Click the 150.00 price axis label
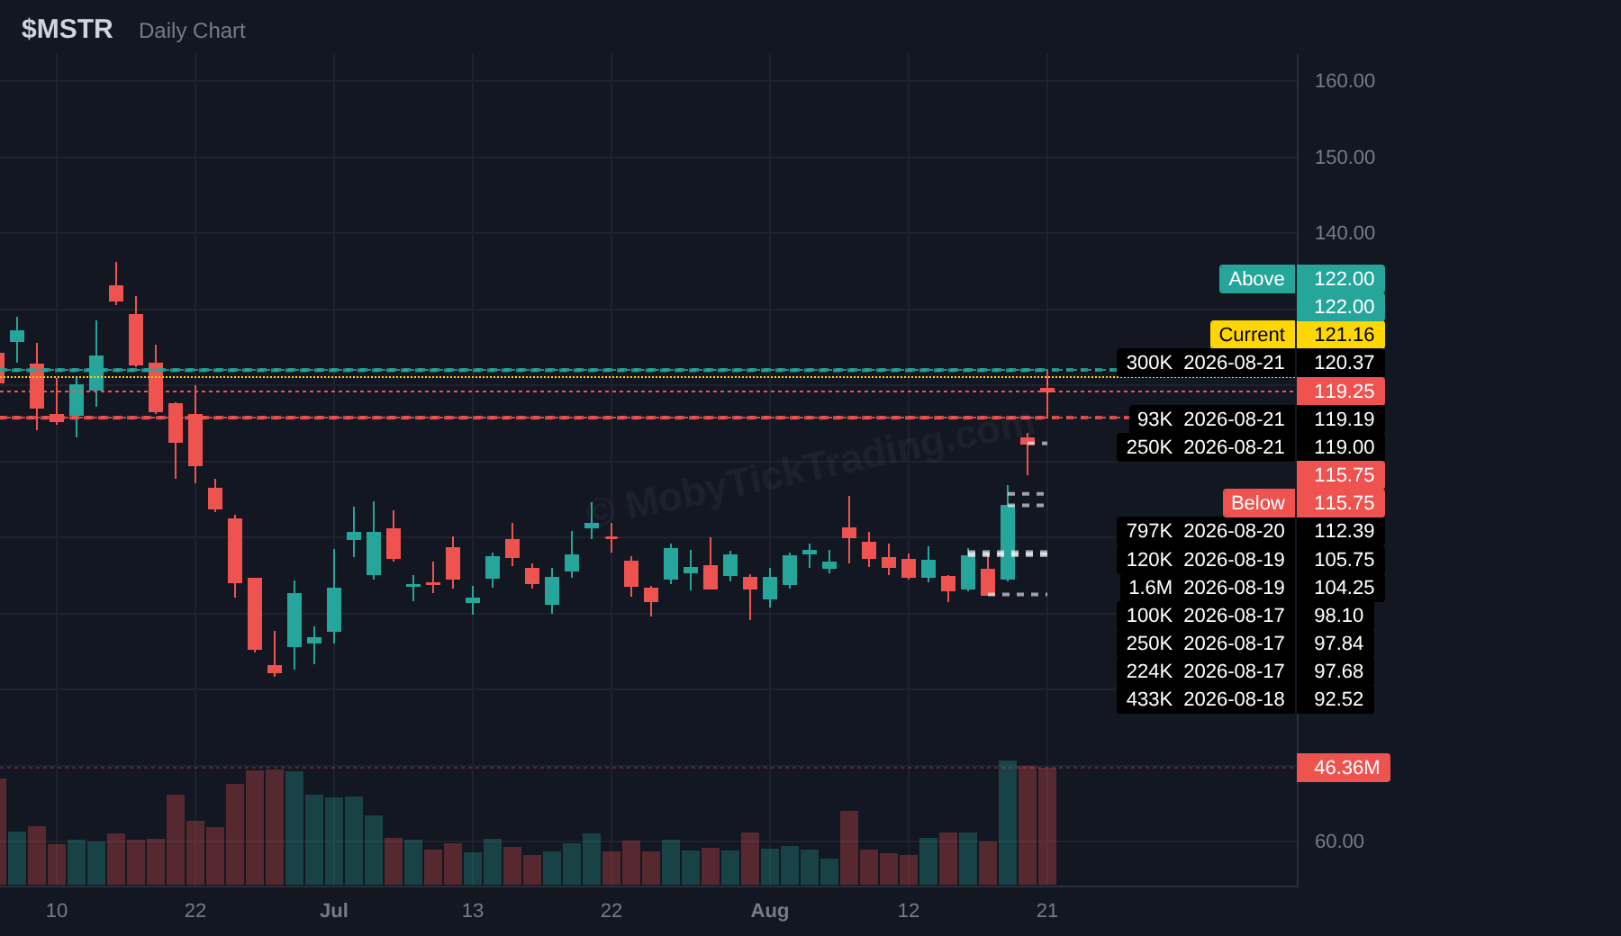 1345,157
